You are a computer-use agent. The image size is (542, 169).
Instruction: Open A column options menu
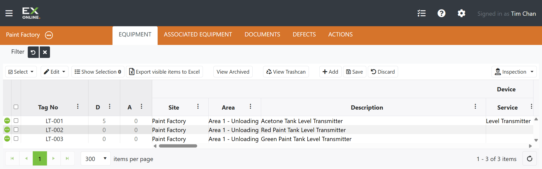[141, 107]
